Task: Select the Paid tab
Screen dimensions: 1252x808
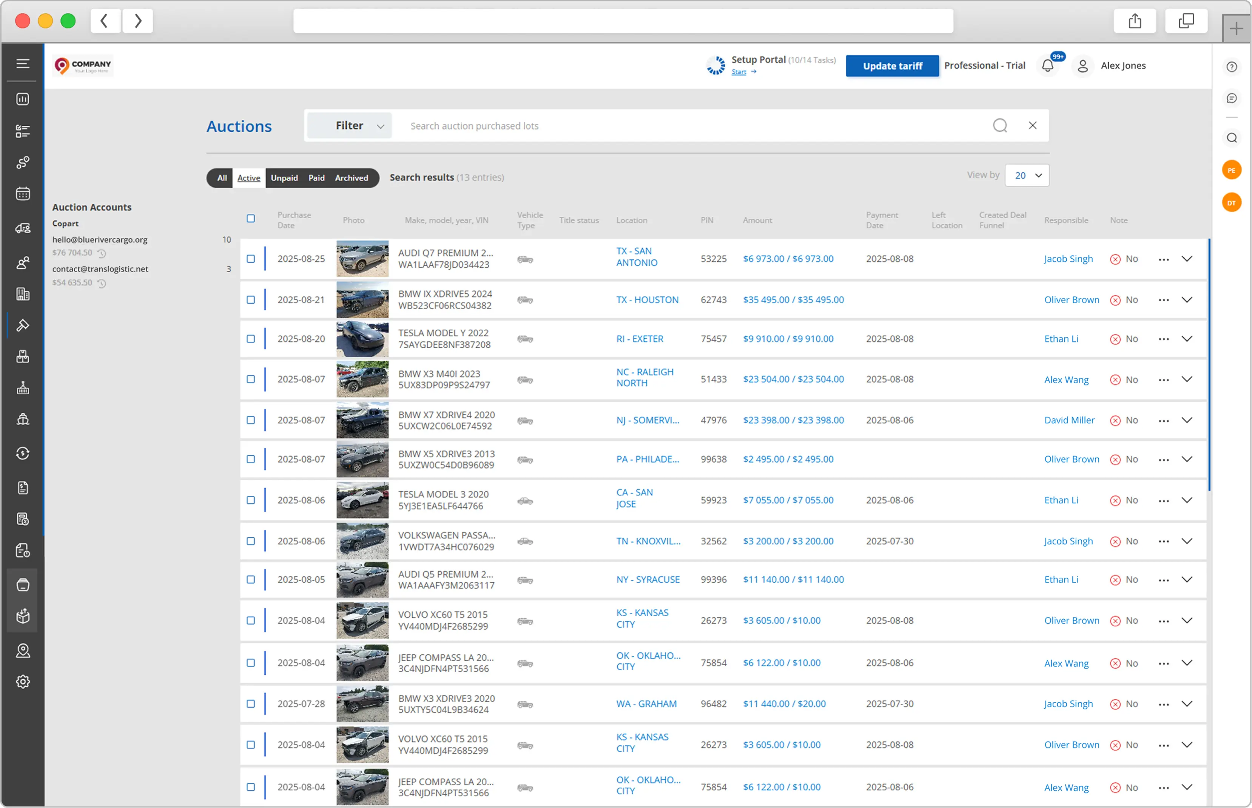Action: coord(316,178)
